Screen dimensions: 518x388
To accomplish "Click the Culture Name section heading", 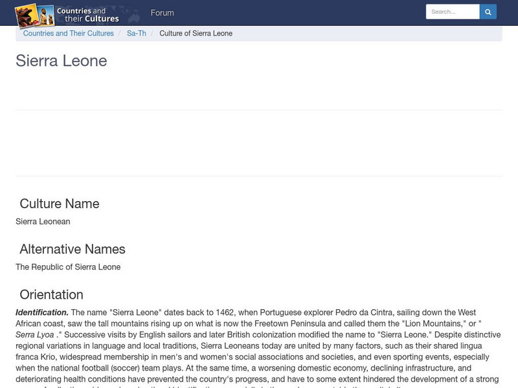I will (60, 203).
